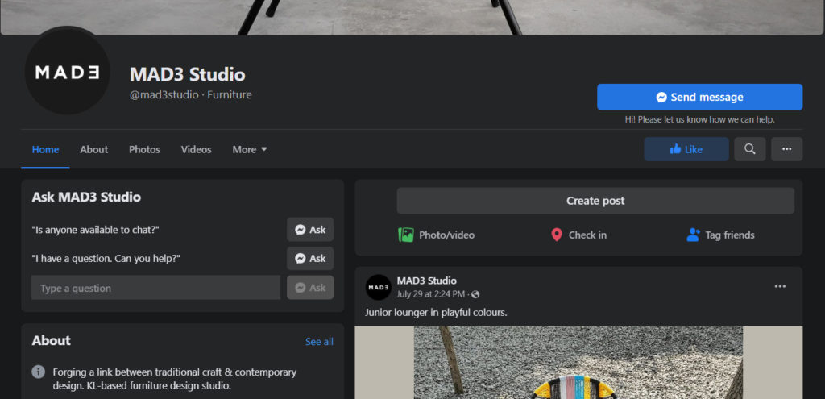Click the "Hi! Please let us know" greeting text
This screenshot has height=399, width=825.
(x=699, y=119)
